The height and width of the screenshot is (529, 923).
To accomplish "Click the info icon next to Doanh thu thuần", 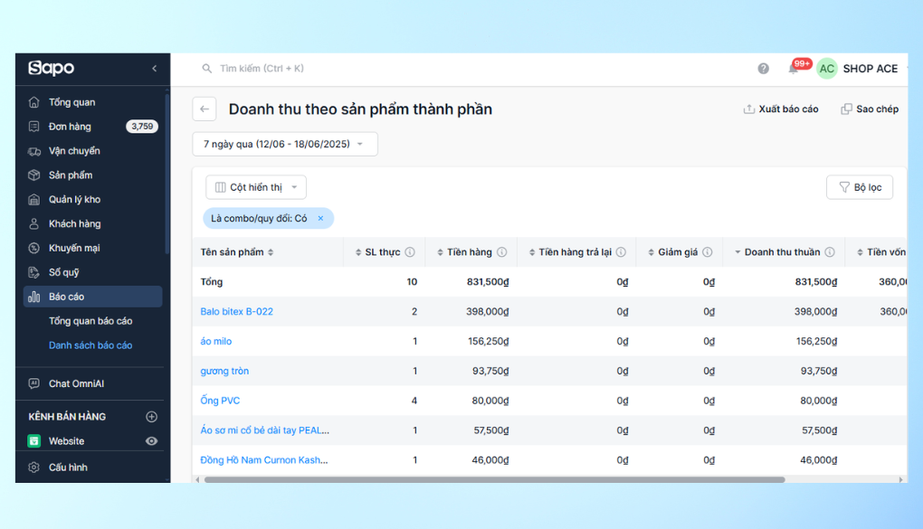I will pos(830,252).
